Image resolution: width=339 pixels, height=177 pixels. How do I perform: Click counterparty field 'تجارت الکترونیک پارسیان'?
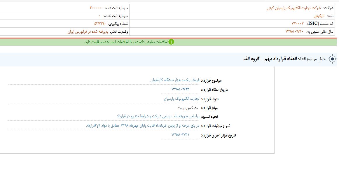pos(181,99)
